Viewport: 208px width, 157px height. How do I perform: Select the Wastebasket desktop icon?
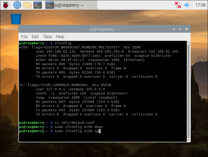[16, 19]
